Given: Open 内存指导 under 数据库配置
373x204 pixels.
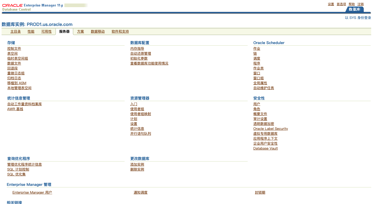Looking at the screenshot, I should (137, 48).
